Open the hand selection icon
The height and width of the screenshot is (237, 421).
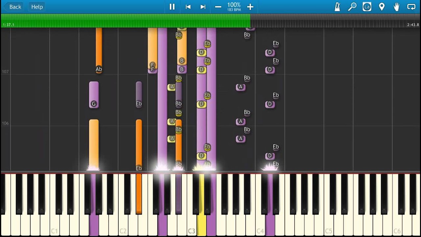[x=397, y=7]
